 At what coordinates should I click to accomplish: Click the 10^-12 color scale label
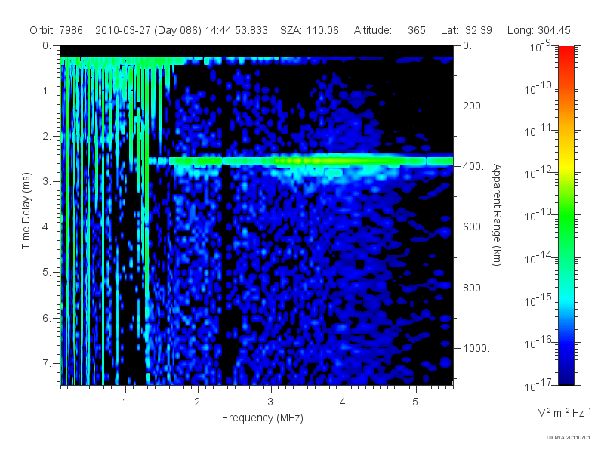click(540, 173)
